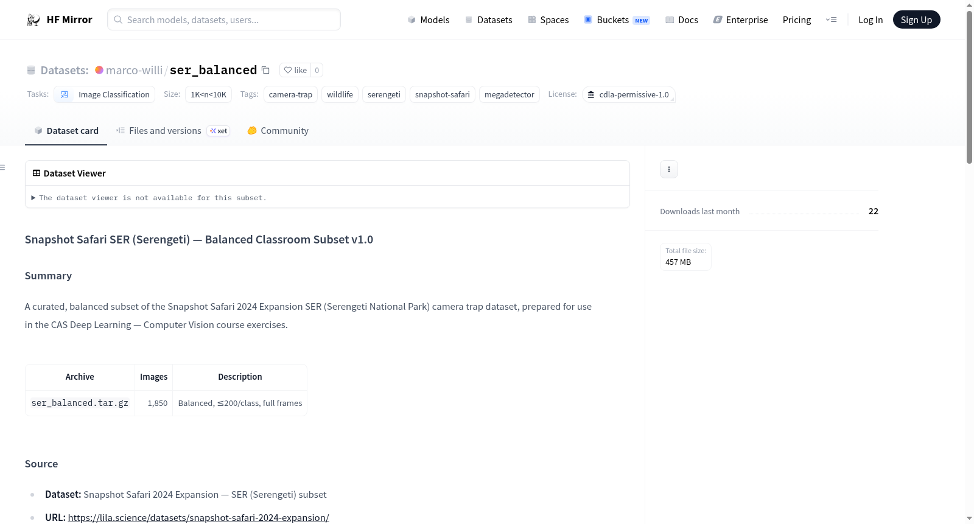974x524 pixels.
Task: Click the license bank icon
Action: [x=590, y=94]
